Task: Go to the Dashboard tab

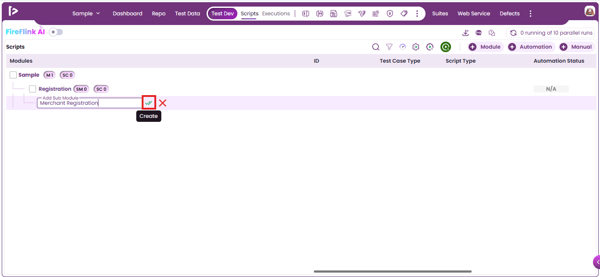Action: click(x=127, y=14)
